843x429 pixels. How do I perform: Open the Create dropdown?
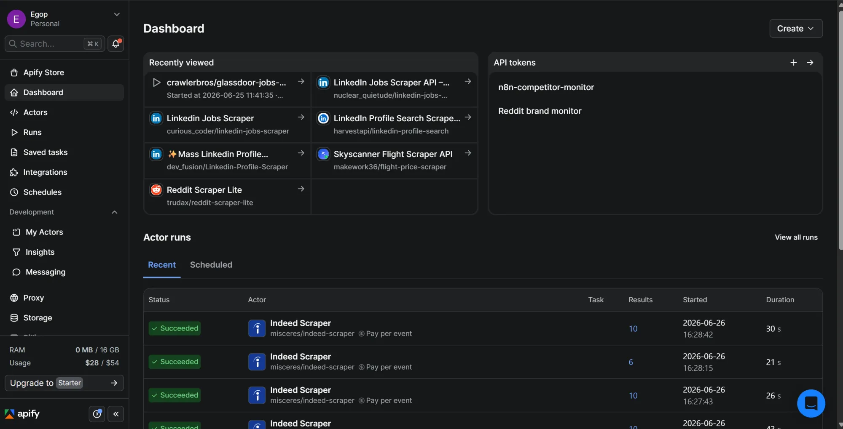pyautogui.click(x=796, y=29)
